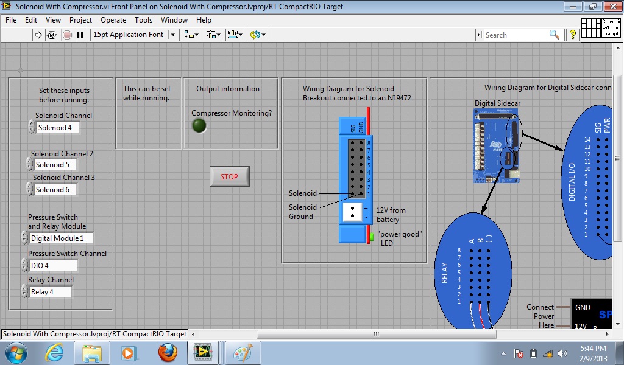This screenshot has width=624, height=365.
Task: Open the Reorder objects tool
Action: [258, 35]
